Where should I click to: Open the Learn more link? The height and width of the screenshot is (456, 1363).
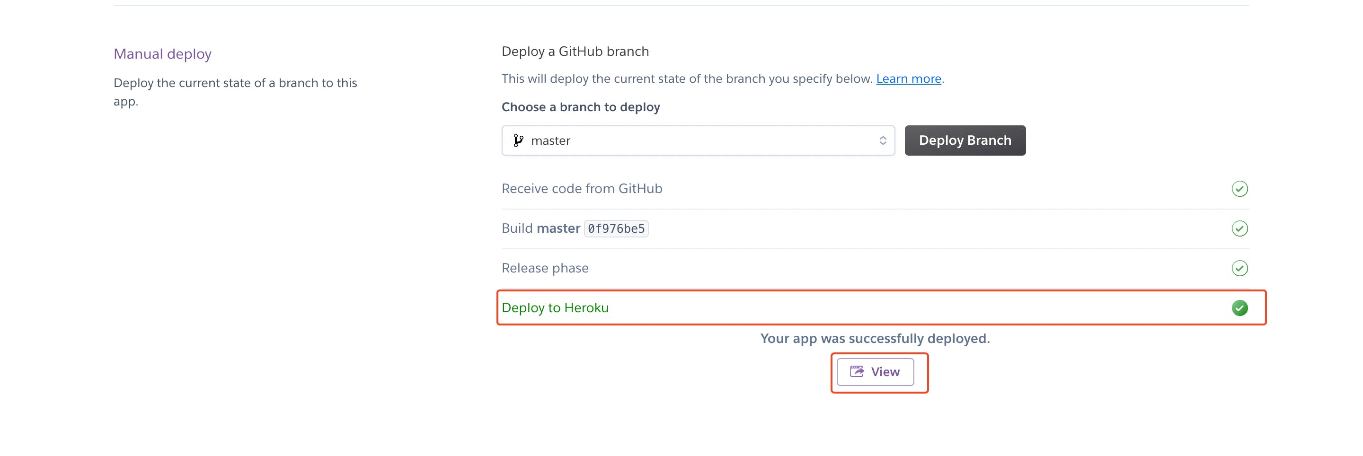pos(909,79)
